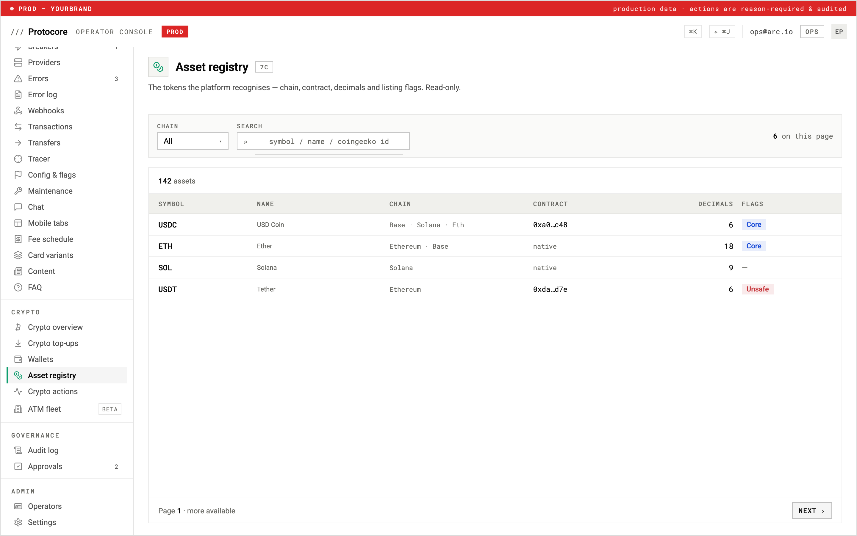Click the red PROD badge in header
The height and width of the screenshot is (536, 857).
(x=175, y=32)
